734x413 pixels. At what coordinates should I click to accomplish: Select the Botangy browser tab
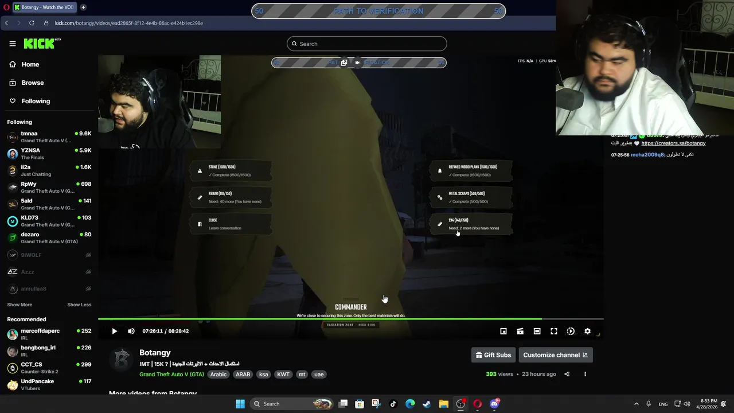pyautogui.click(x=44, y=7)
